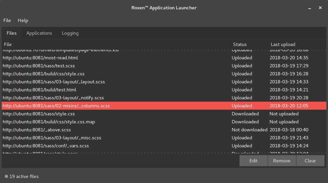Viewport: 328px width, 183px height.
Task: Click upload date 2018-03-19 14:24
Action: (x=289, y=146)
